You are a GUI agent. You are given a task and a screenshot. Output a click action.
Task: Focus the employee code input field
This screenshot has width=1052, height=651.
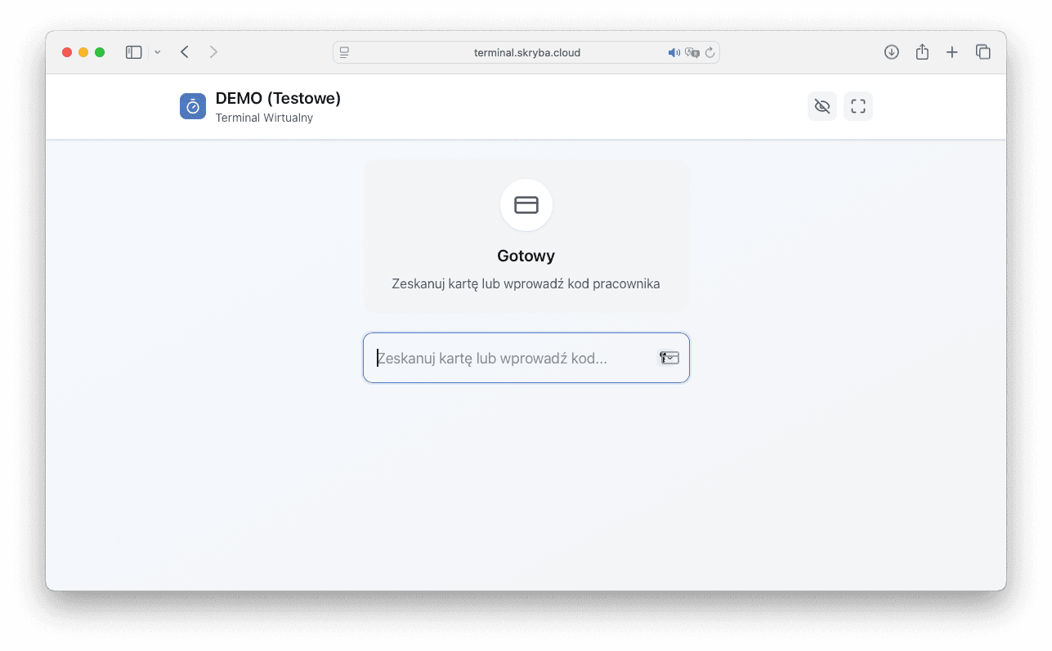point(526,358)
